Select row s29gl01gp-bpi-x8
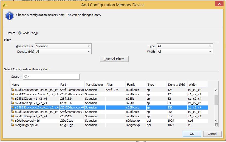This screenshot has width=226, height=142. (109, 125)
